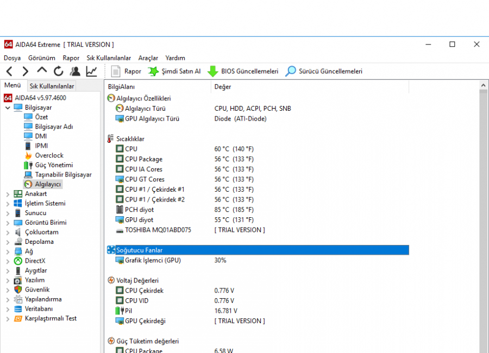Screen dimensions: 489x353
Task: Select the CPU IA Cores temperature row
Action: 258,169
